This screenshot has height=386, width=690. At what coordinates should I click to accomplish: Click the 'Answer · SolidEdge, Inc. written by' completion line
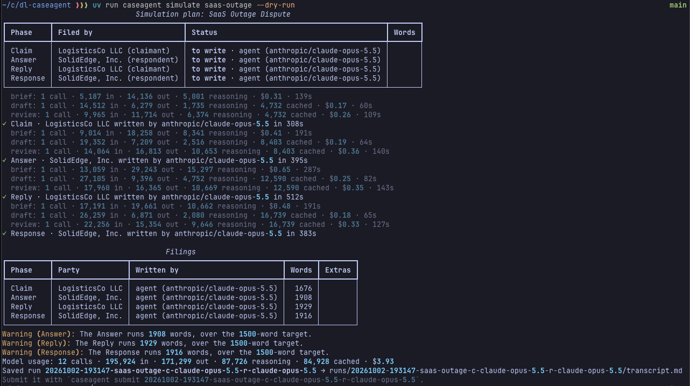click(155, 160)
